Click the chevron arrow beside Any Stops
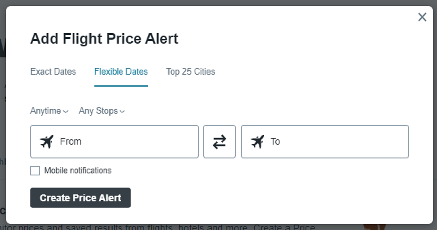 (x=122, y=112)
